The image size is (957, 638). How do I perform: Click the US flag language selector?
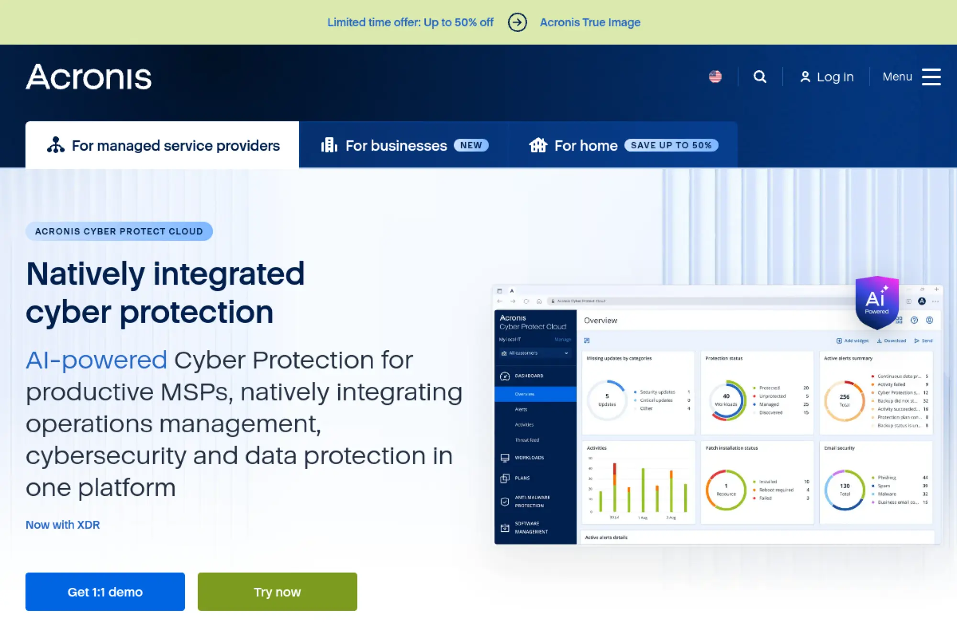coord(715,77)
